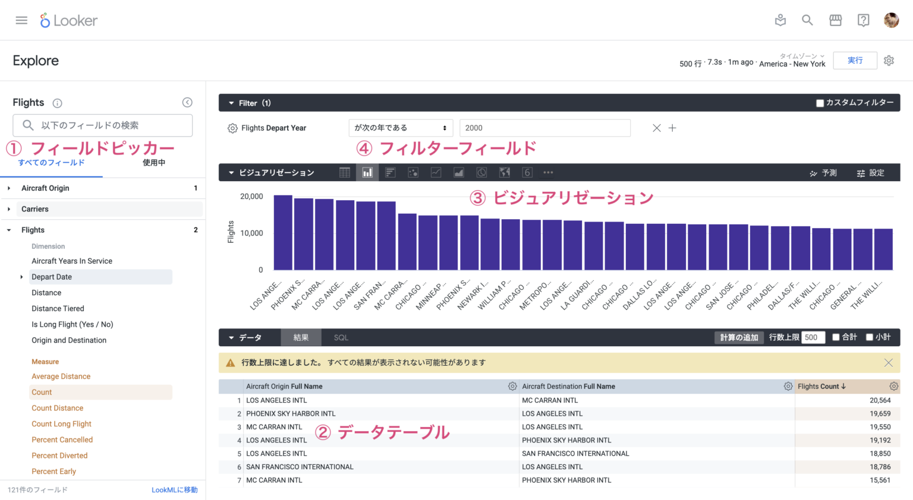This screenshot has height=500, width=913.
Task: Open the filter condition dropdown が次の年である
Action: pyautogui.click(x=401, y=128)
